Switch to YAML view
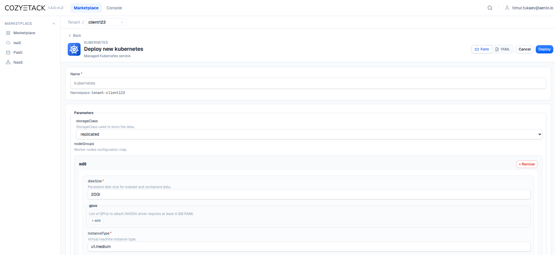This screenshot has height=255, width=555. (x=502, y=49)
